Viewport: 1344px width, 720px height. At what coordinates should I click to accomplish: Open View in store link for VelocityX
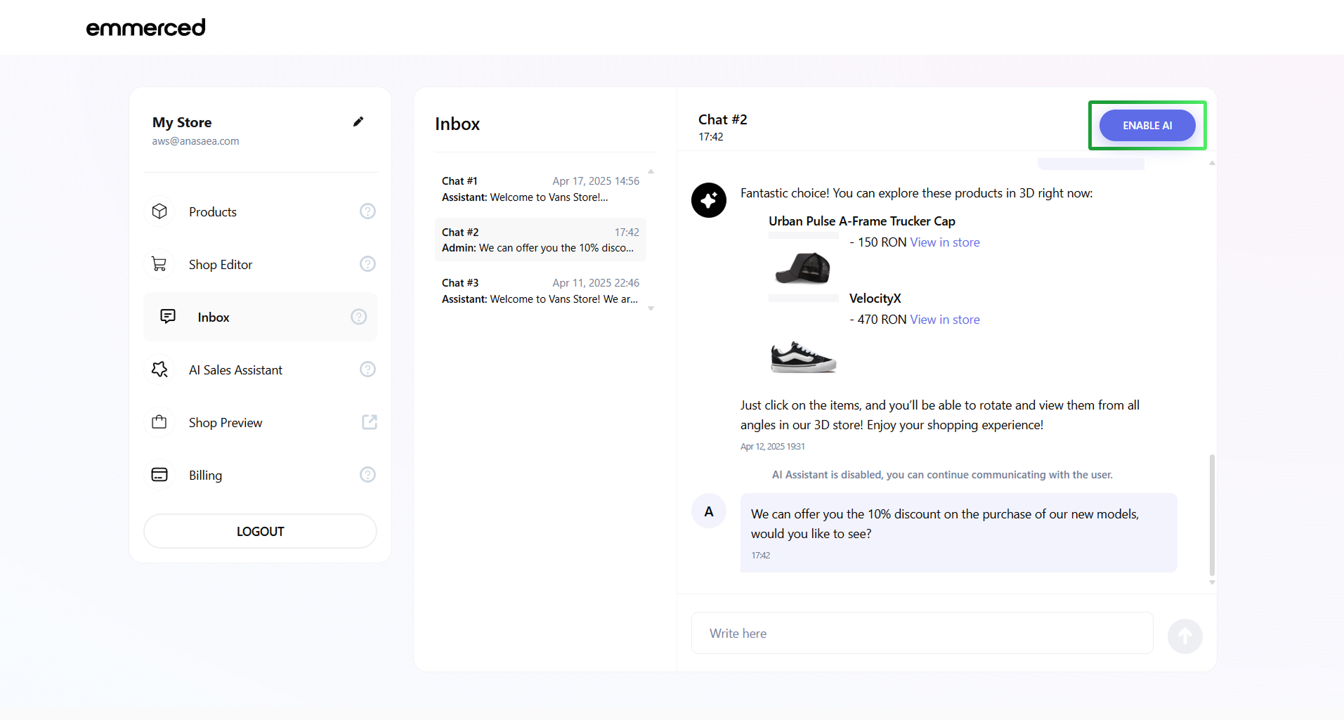[944, 320]
